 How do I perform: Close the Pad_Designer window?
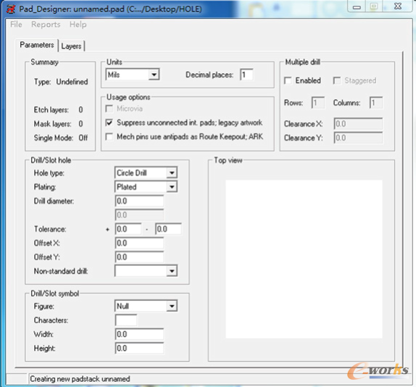(398, 7)
